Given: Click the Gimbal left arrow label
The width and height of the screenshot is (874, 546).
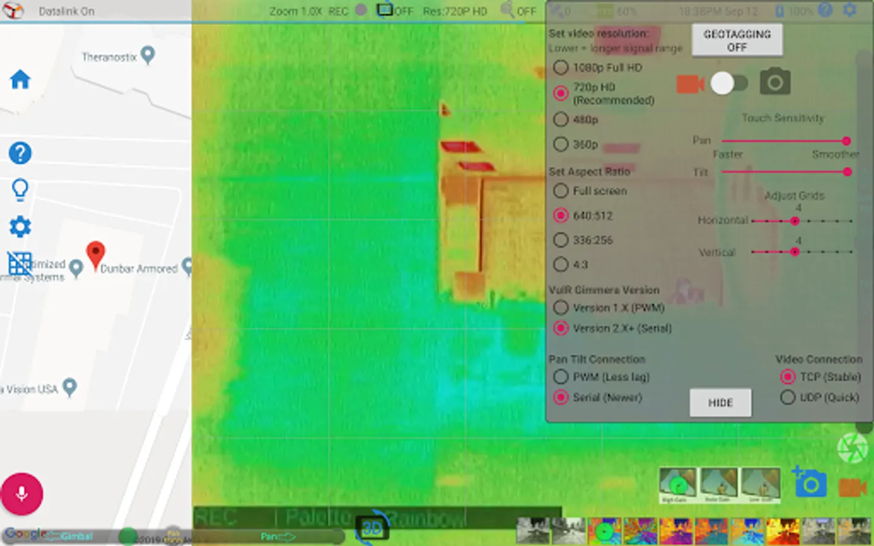Looking at the screenshot, I should (69, 536).
